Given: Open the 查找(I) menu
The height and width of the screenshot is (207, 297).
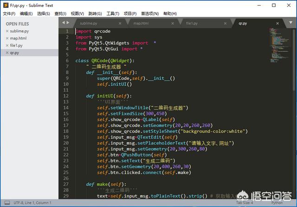Looking at the screenshot, I should 60,13.
